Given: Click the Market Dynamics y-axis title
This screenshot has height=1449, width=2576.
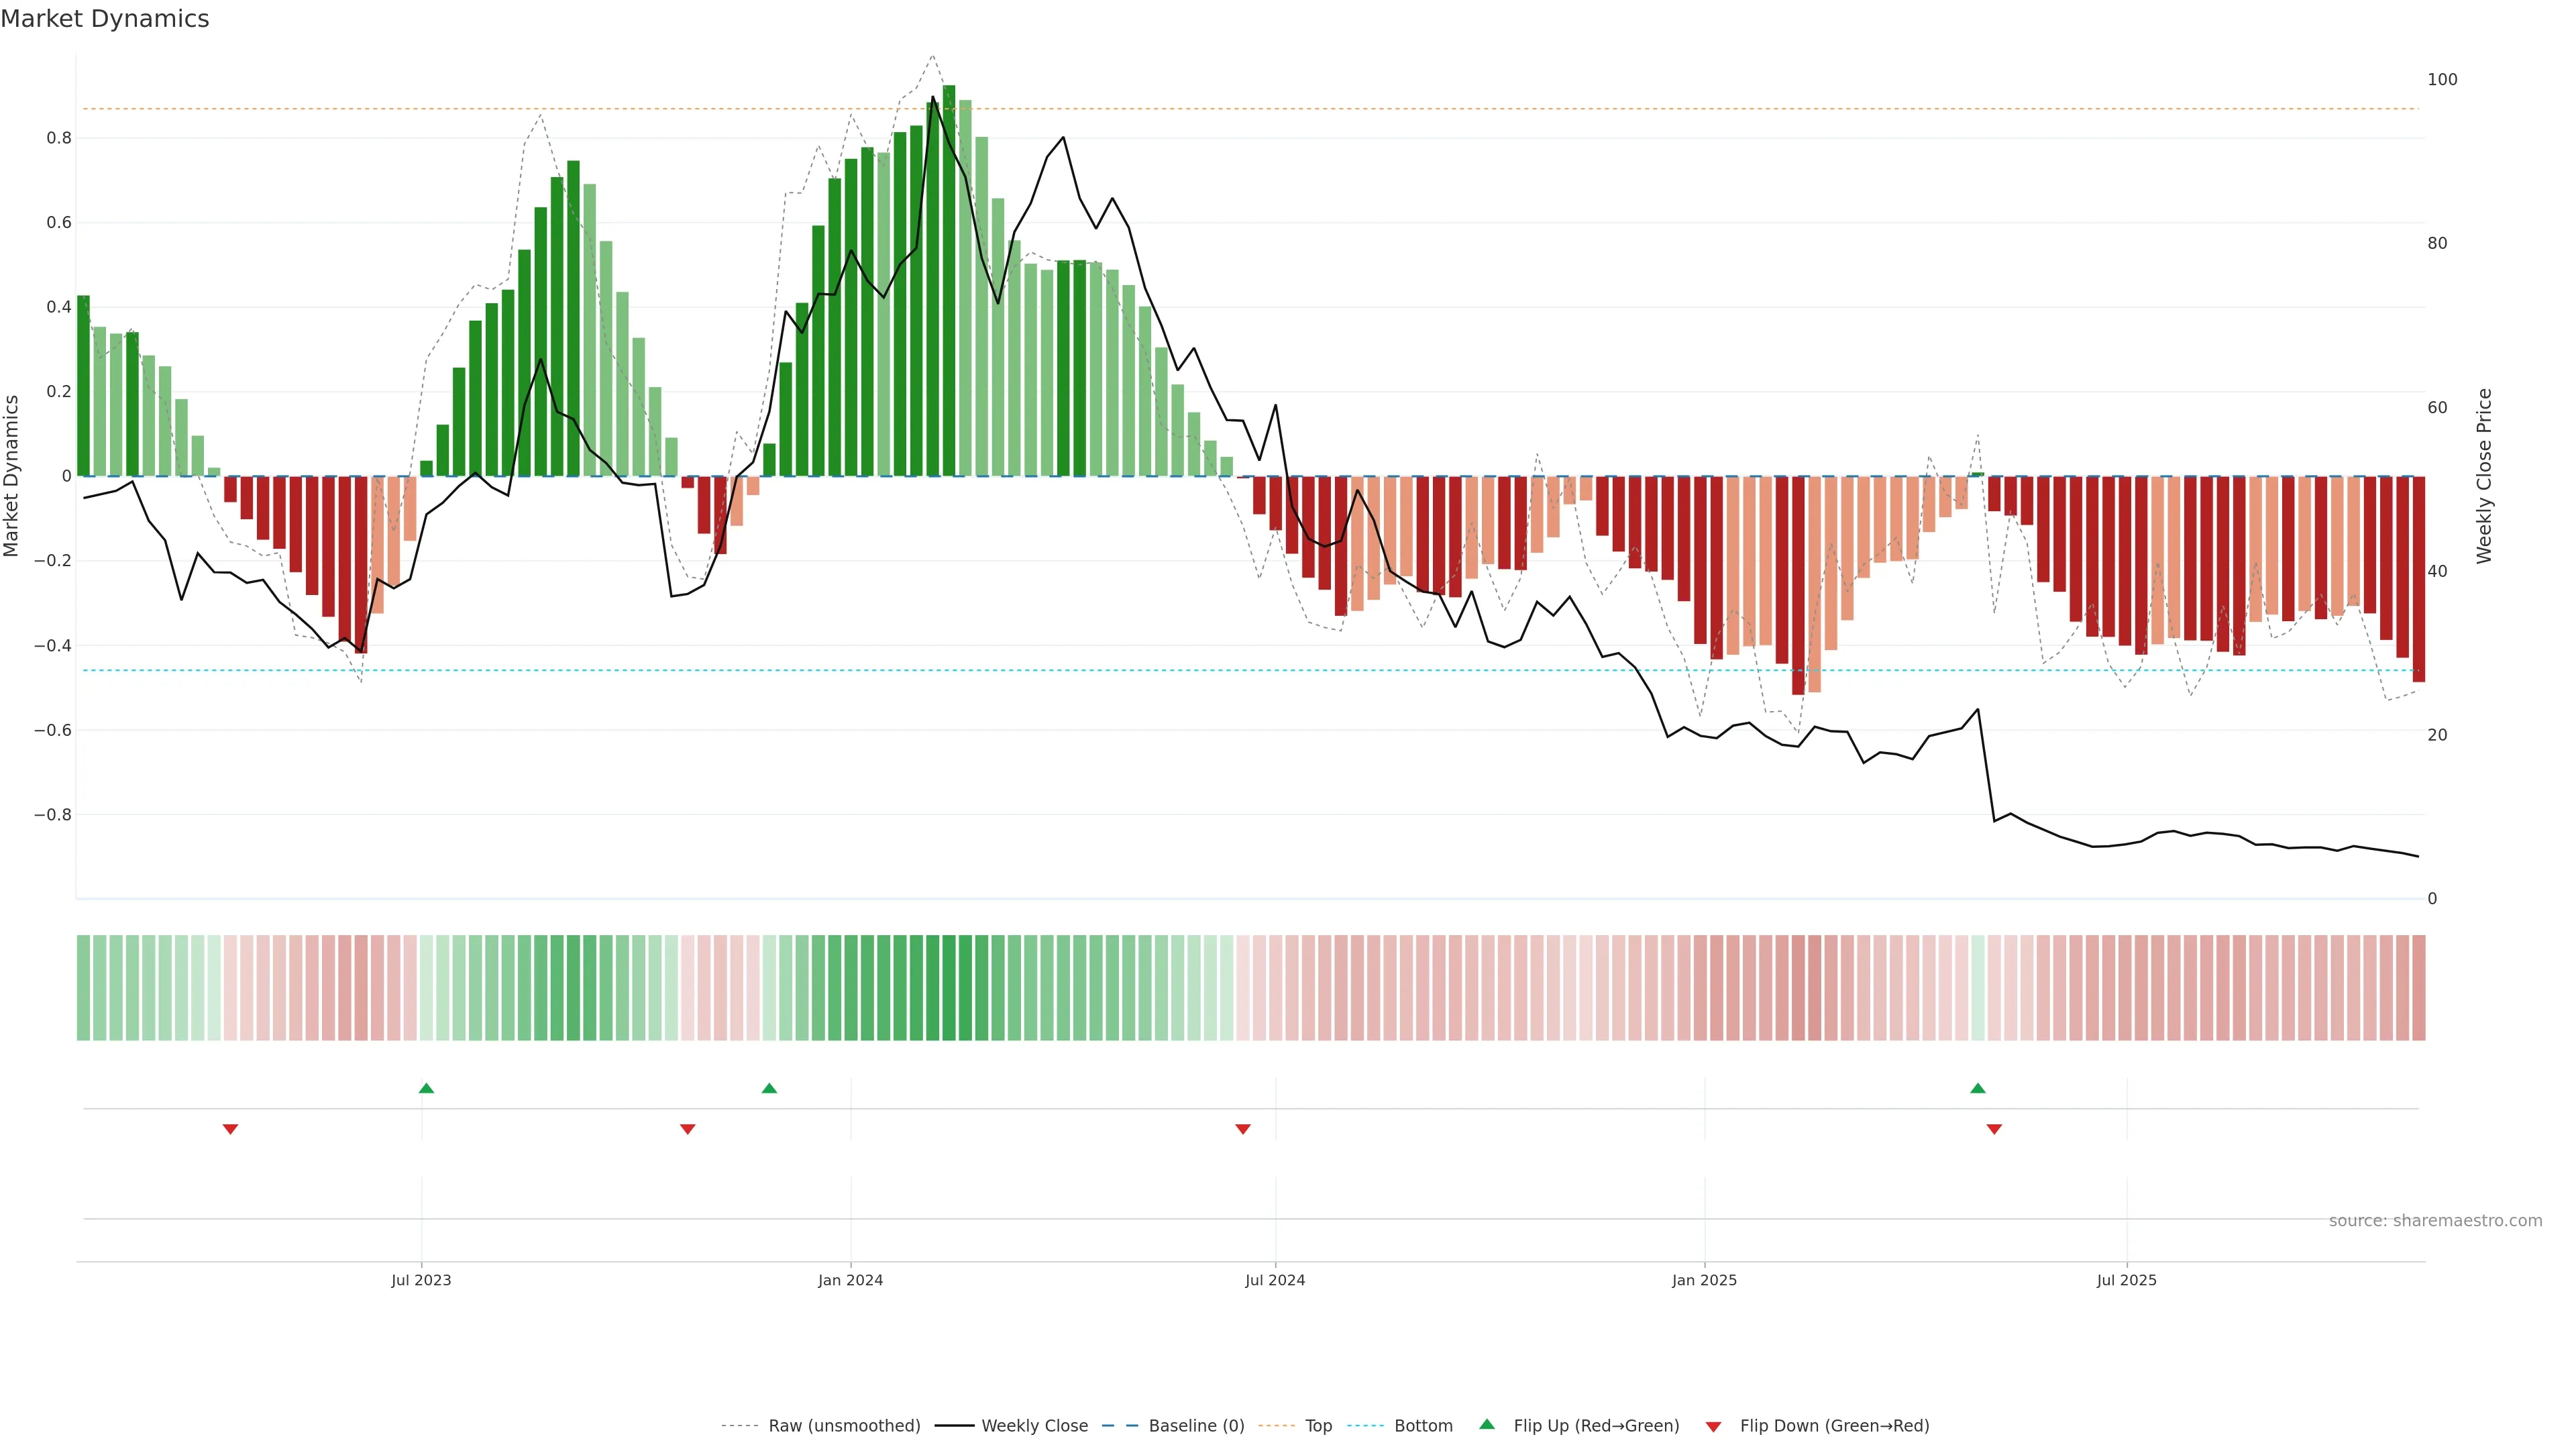Looking at the screenshot, I should [12, 476].
